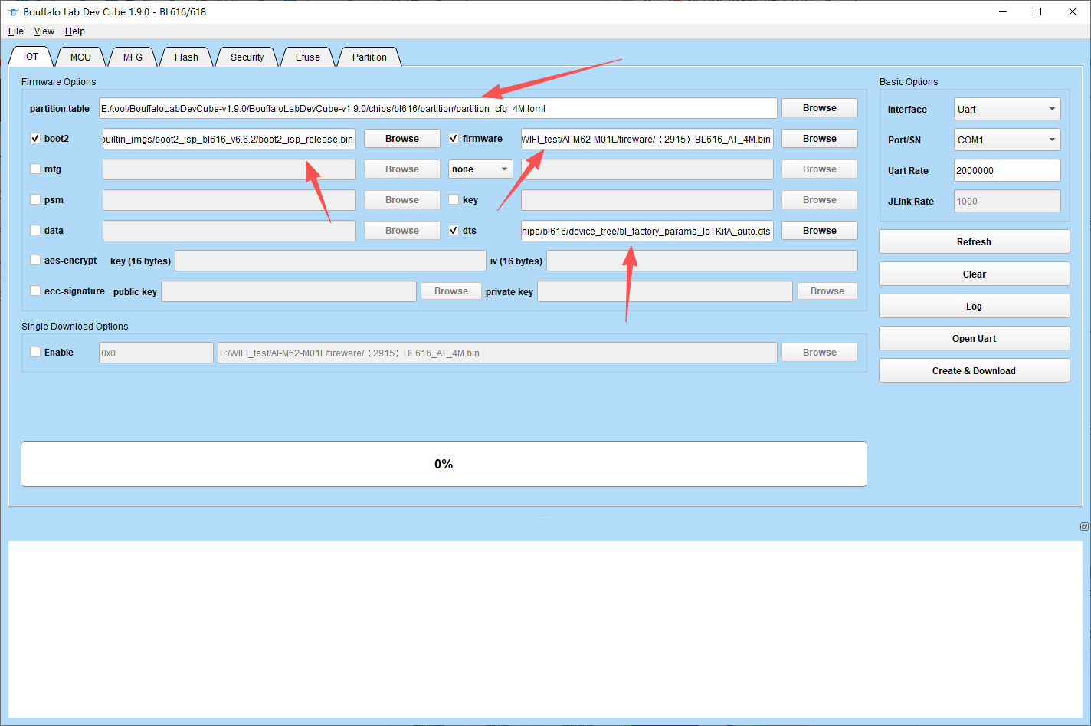Toggle the dts checkbox

tap(454, 230)
